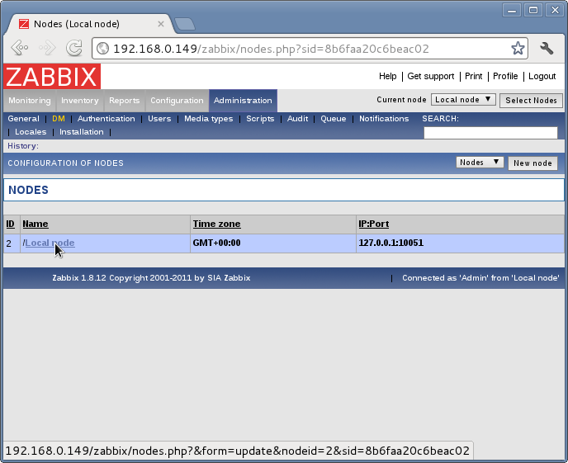Open the Scripts submenu

[260, 119]
